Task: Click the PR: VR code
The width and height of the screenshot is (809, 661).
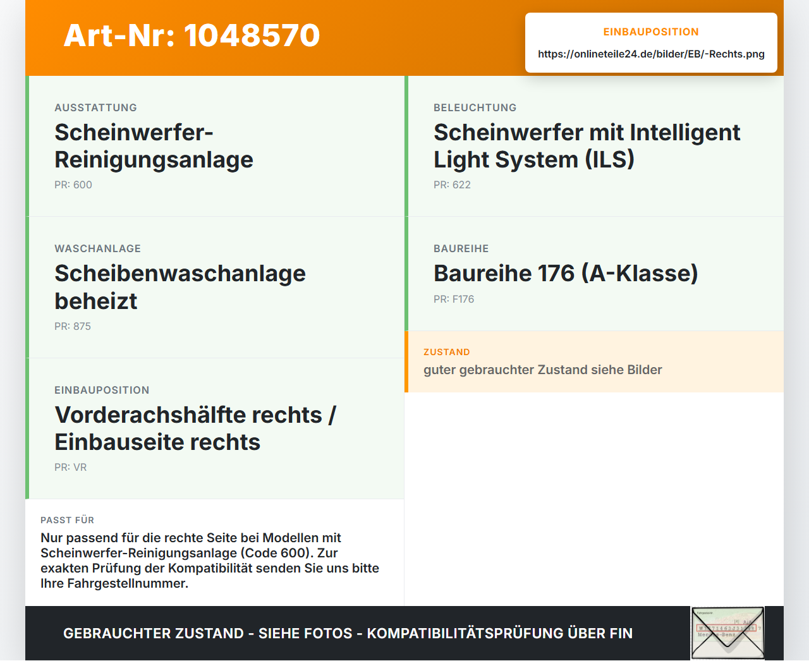Action: click(70, 468)
